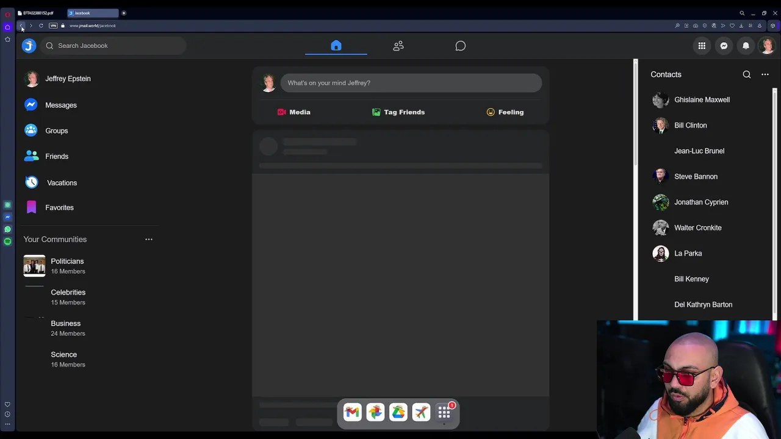Open the browser tab search magnifier
Viewport: 781px width, 439px height.
(742, 13)
